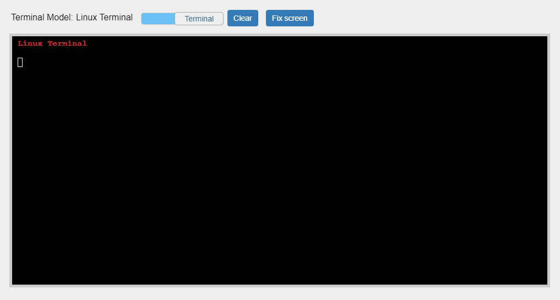This screenshot has width=560, height=300.
Task: Click the Terminal Model label text
Action: (42, 18)
